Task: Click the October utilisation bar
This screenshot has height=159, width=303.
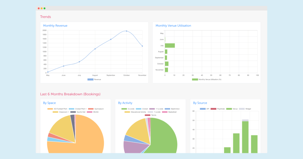Action: [x=167, y=64]
